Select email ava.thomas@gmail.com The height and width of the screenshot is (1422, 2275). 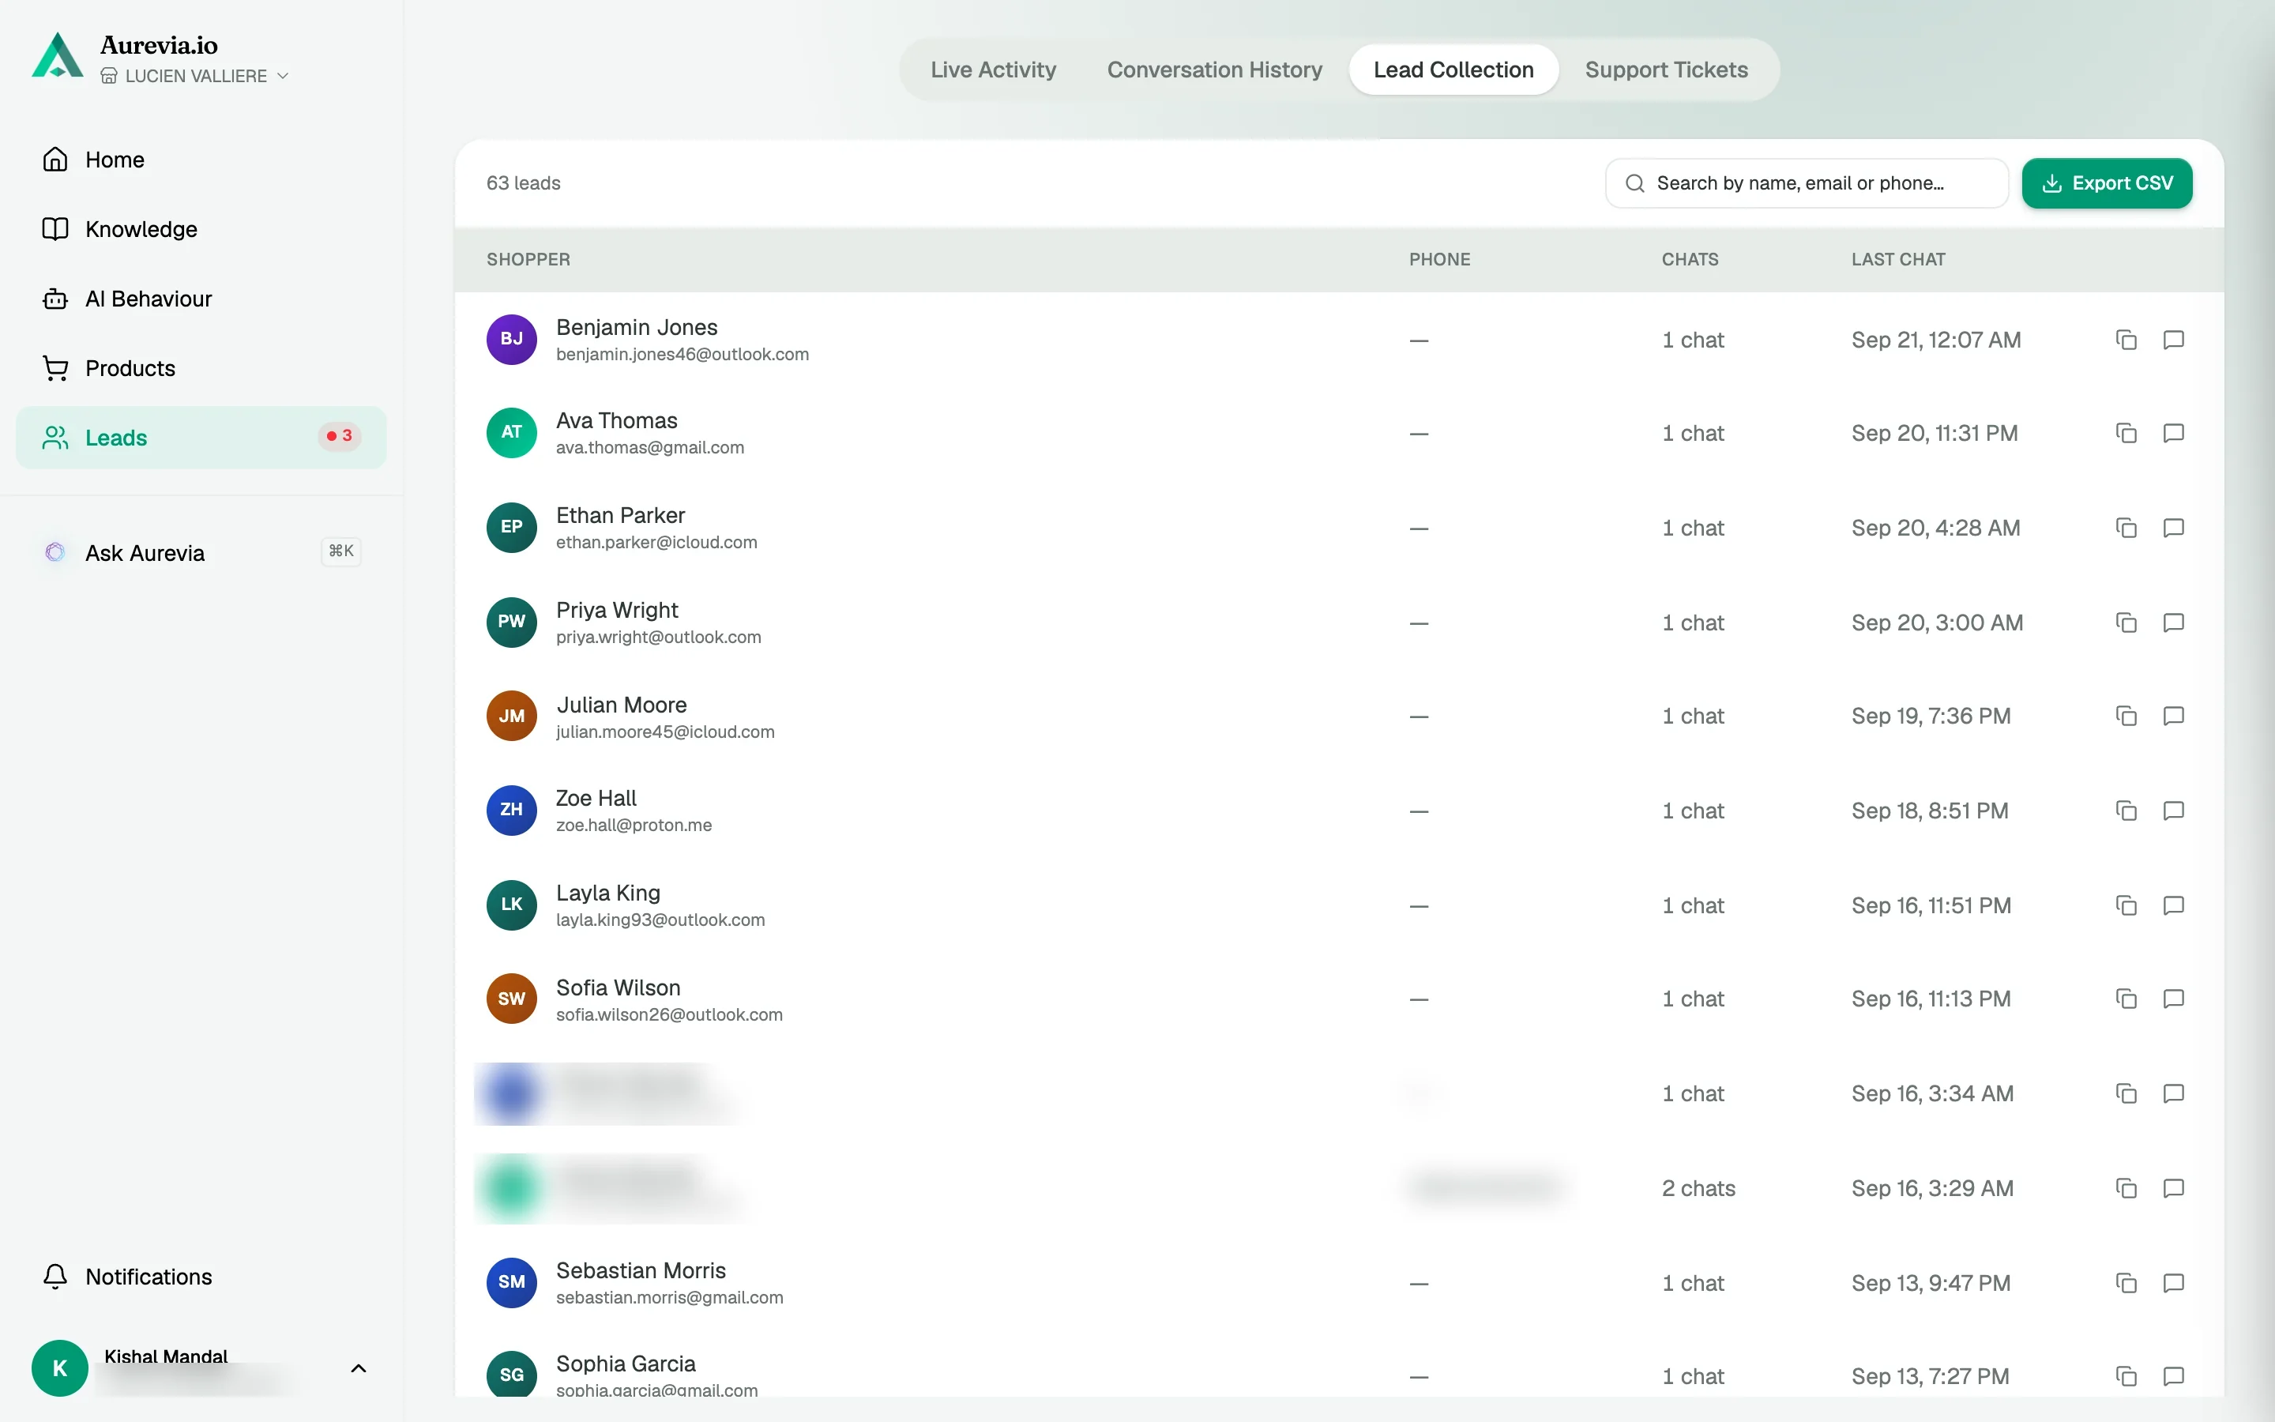click(649, 449)
